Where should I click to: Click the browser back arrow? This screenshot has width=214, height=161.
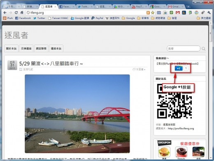(5, 13)
